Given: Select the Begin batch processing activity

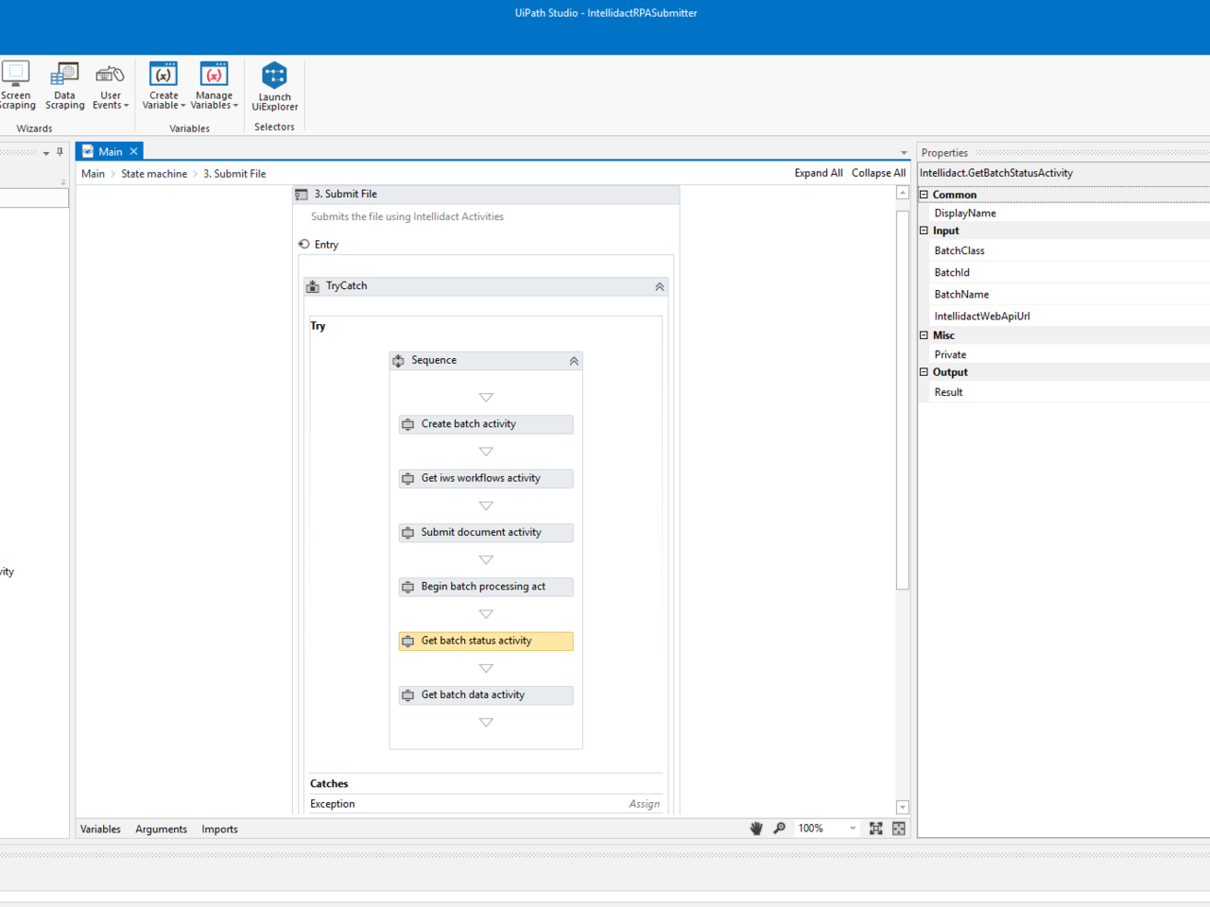Looking at the screenshot, I should pos(486,587).
